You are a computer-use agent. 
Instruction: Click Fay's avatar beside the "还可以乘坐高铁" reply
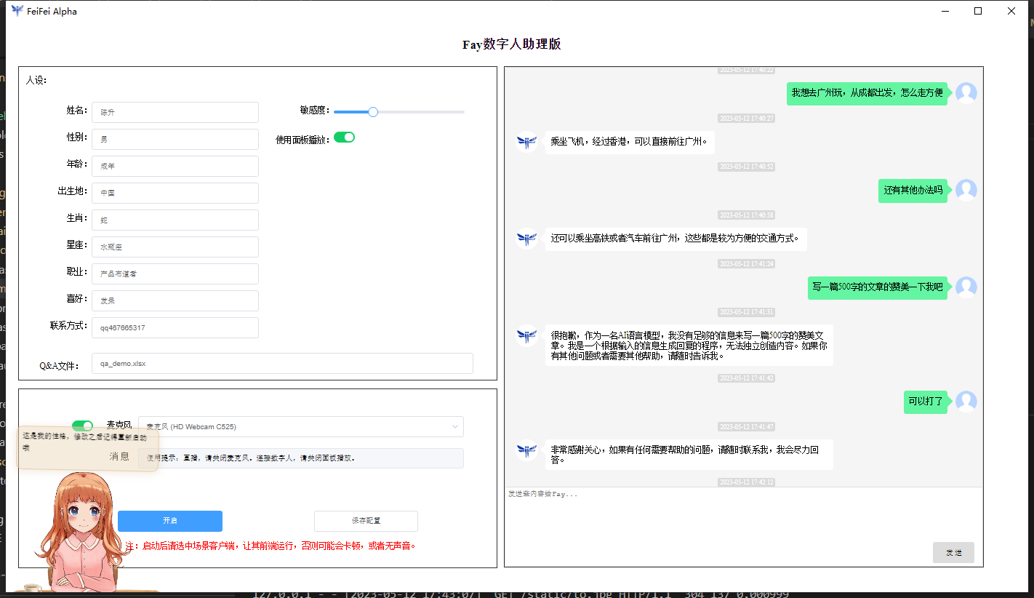click(526, 239)
